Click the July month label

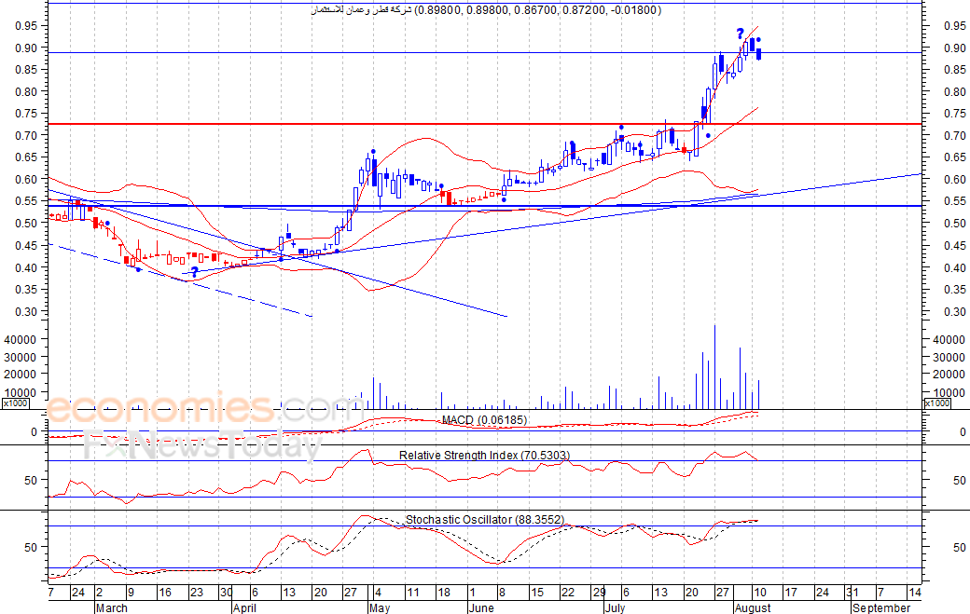point(615,607)
